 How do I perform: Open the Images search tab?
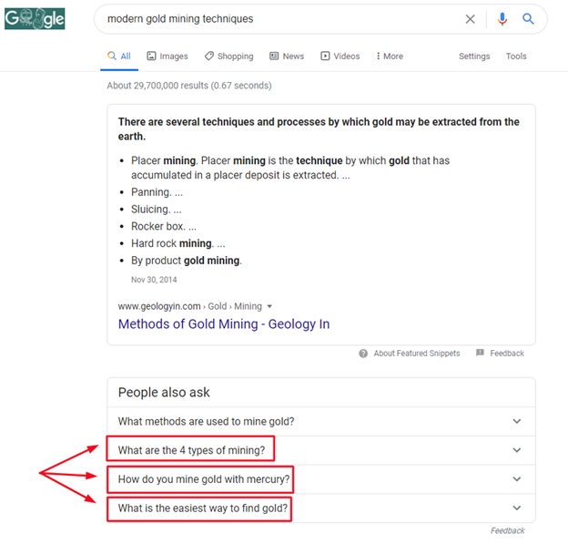[167, 56]
